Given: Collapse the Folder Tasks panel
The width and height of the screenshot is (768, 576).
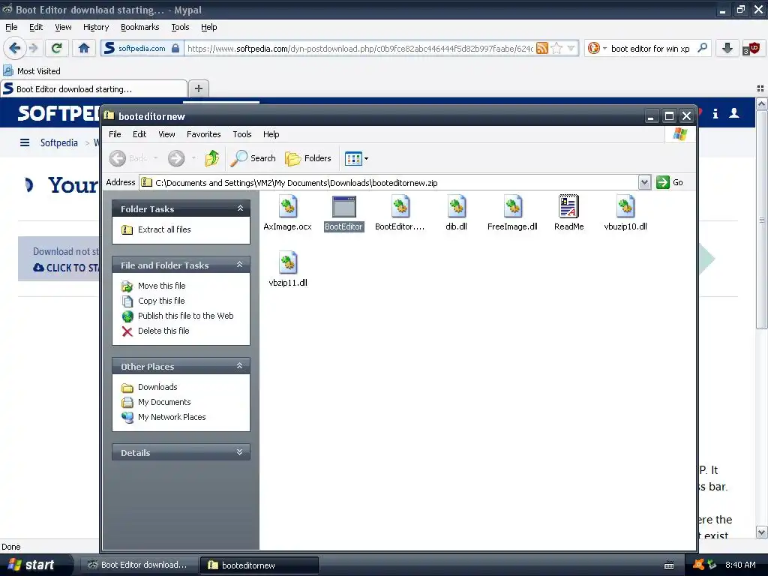Looking at the screenshot, I should 240,208.
